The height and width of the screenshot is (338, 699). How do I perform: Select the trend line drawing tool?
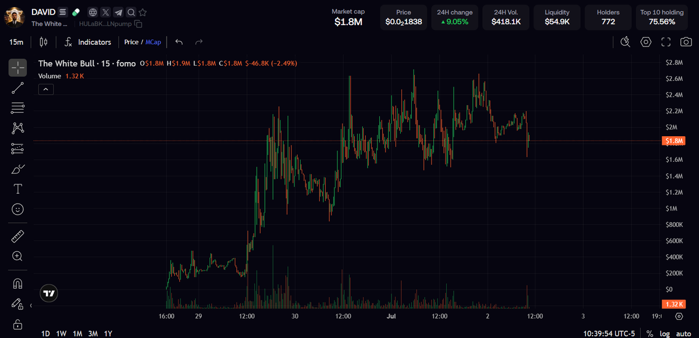[x=17, y=88]
